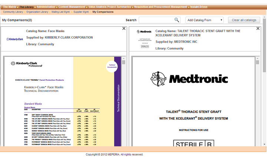Open the Insight Driven menu
Screen dimensions: 267x157
tap(199, 7)
